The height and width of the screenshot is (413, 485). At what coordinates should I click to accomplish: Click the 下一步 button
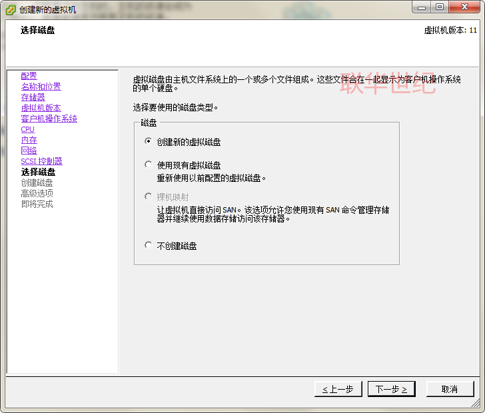tap(391, 389)
